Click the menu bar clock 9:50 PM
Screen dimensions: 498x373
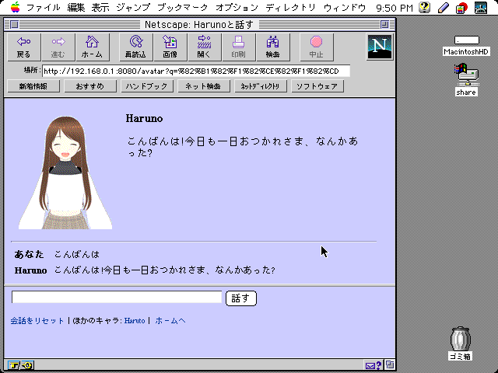pos(395,8)
